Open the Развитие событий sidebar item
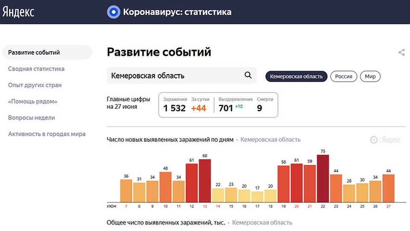410x231 pixels. pyautogui.click(x=47, y=52)
